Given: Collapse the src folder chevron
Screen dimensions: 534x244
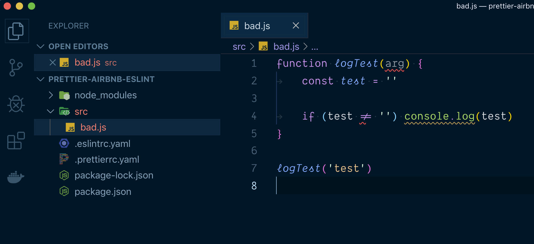Looking at the screenshot, I should 51,111.
